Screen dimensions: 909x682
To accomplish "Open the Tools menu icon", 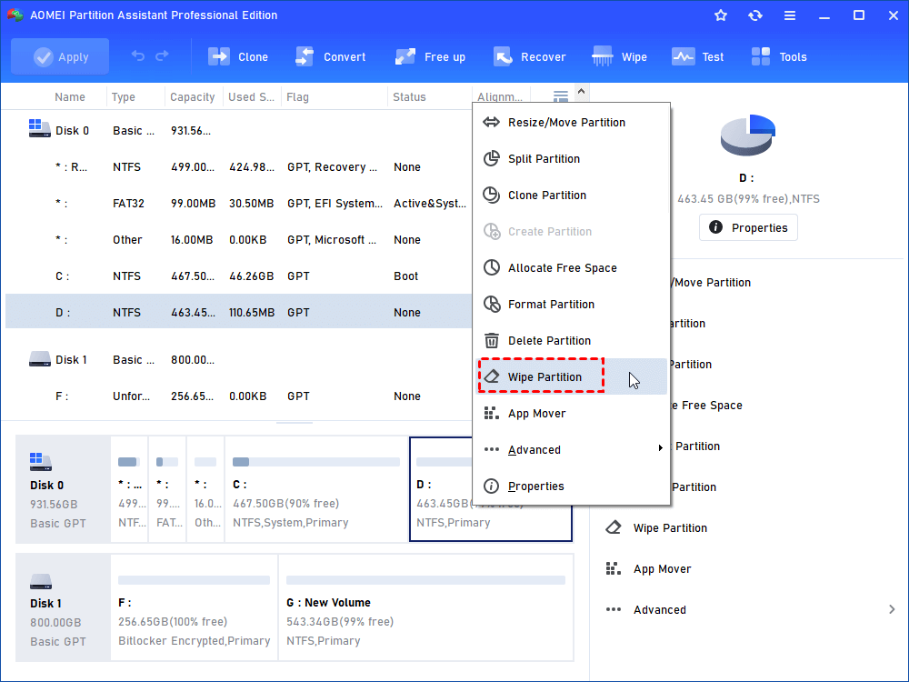I will (761, 56).
